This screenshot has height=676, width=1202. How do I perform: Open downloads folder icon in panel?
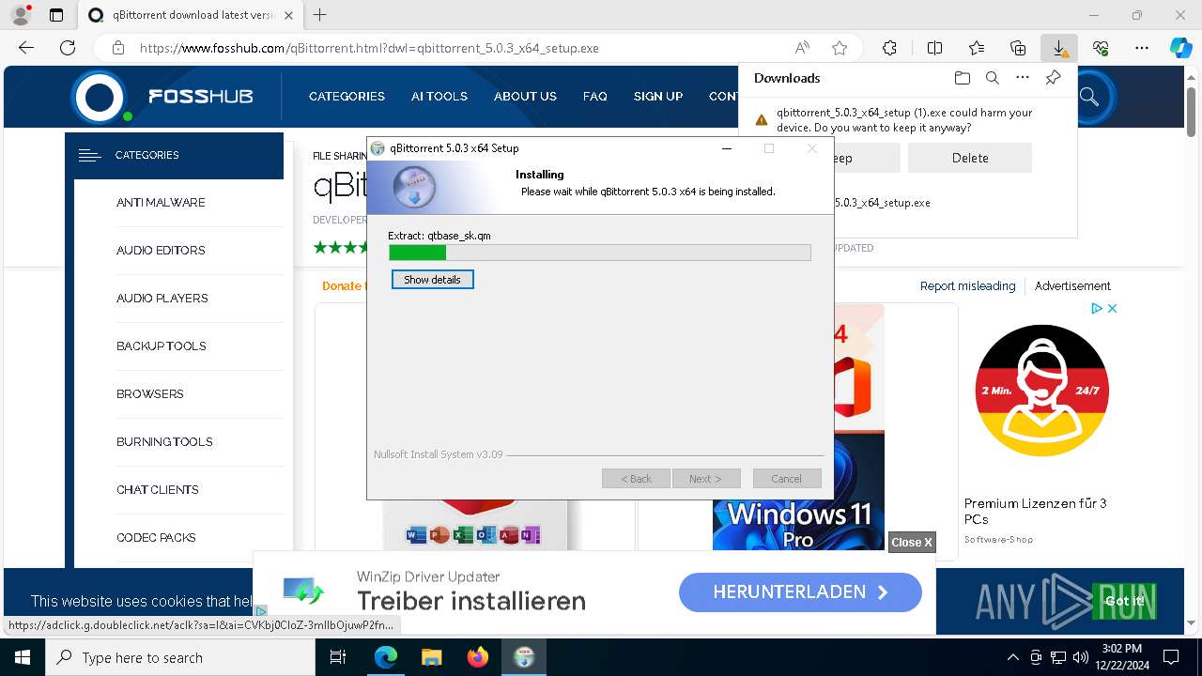[962, 78]
